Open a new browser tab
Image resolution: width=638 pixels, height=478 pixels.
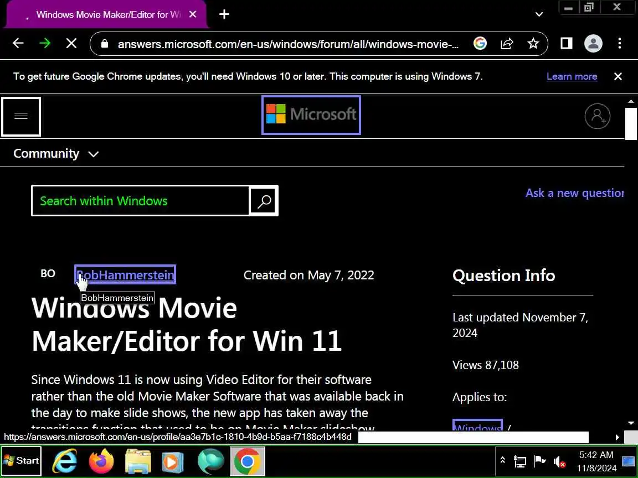click(224, 14)
